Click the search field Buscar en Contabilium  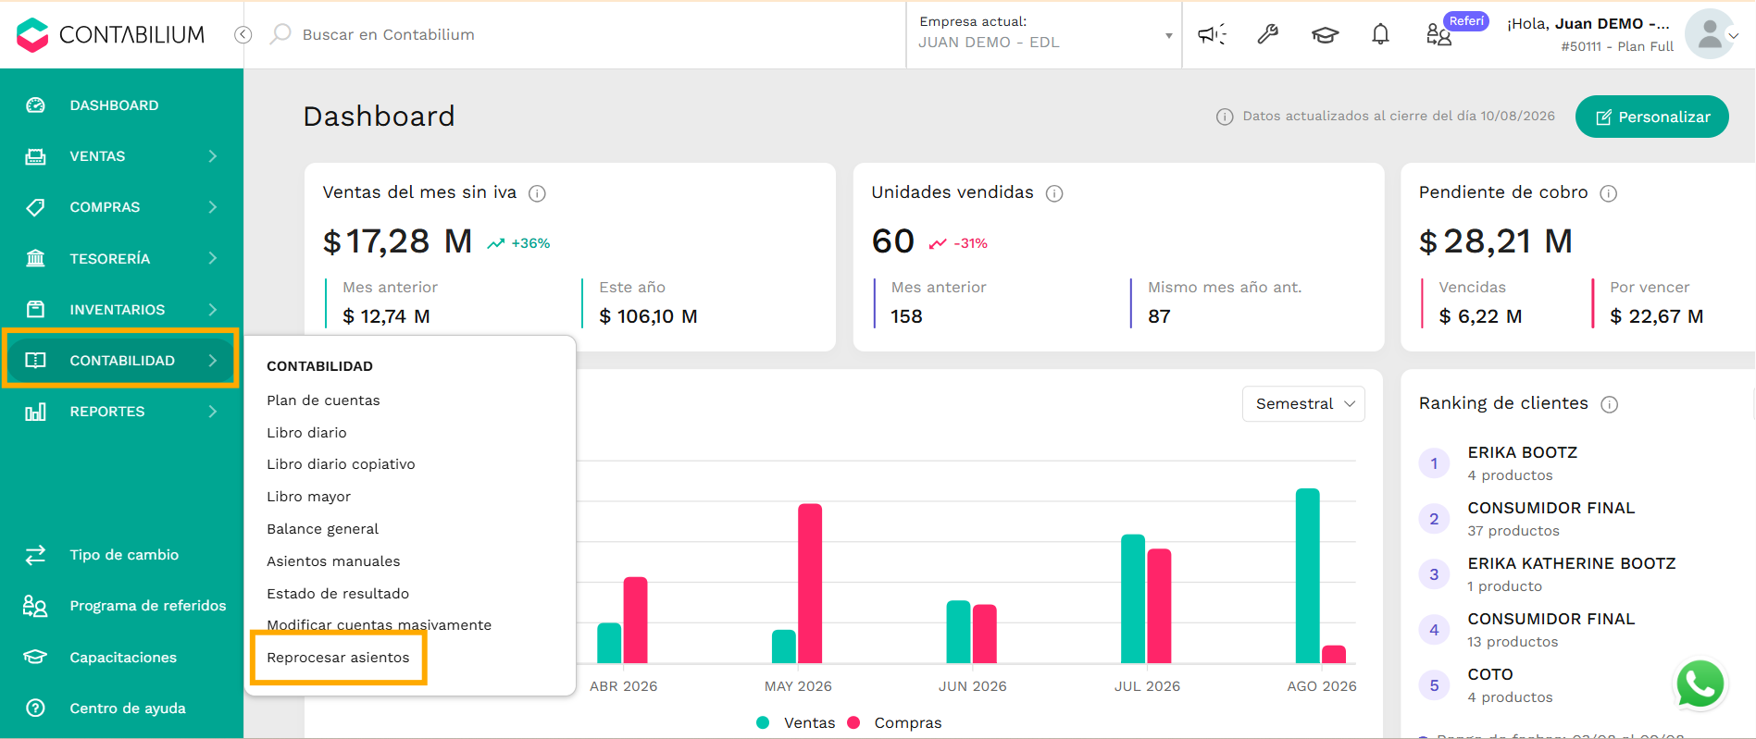(x=388, y=34)
